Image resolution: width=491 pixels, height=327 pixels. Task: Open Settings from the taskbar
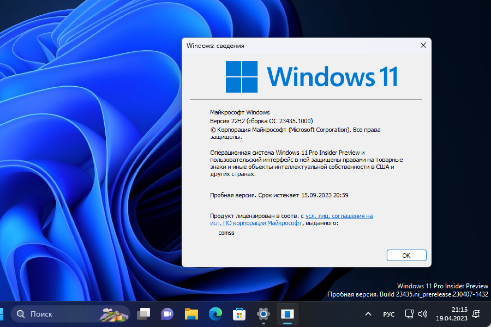pos(263,314)
